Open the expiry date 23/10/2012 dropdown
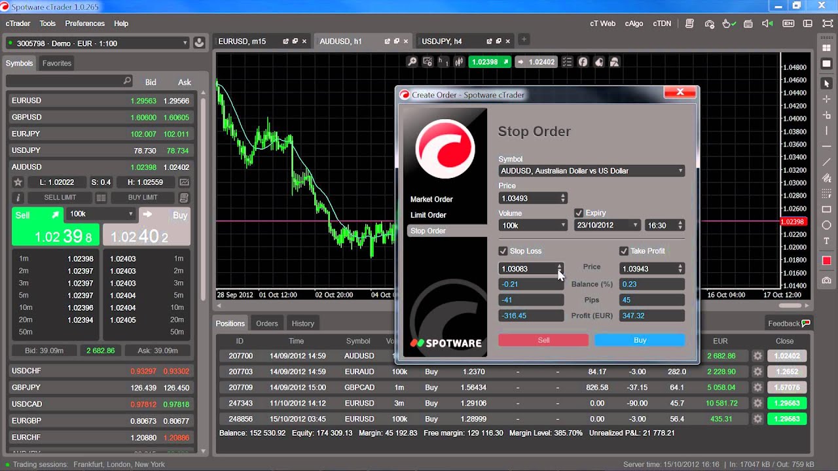Screen dimensions: 838x471 pos(607,225)
